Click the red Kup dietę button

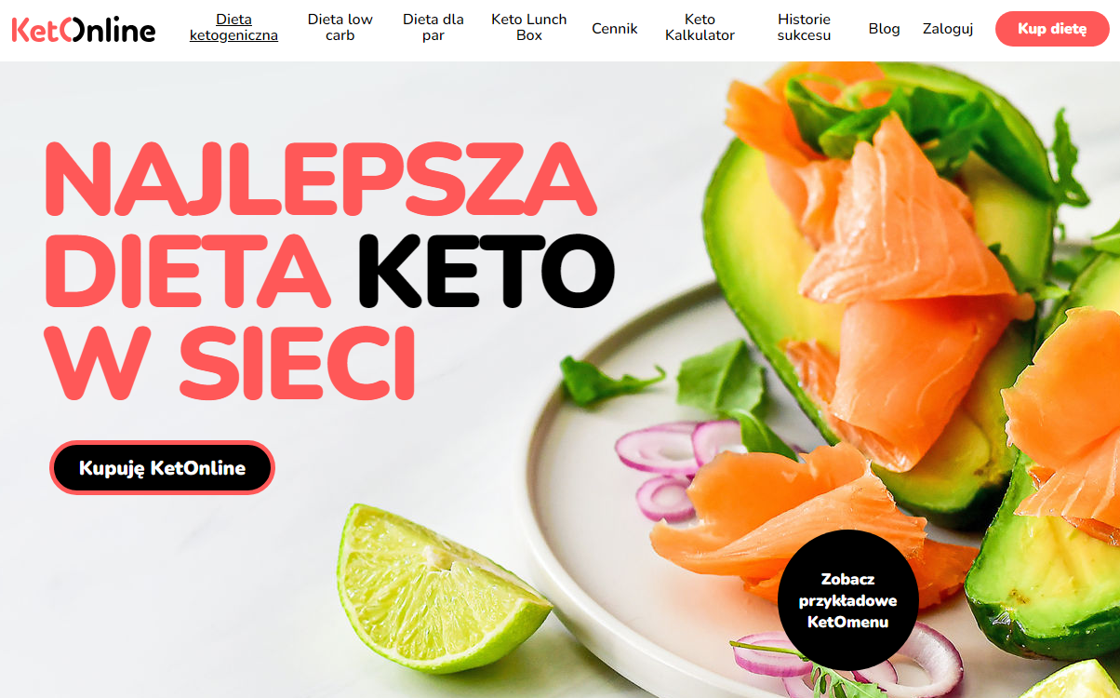click(x=1052, y=29)
